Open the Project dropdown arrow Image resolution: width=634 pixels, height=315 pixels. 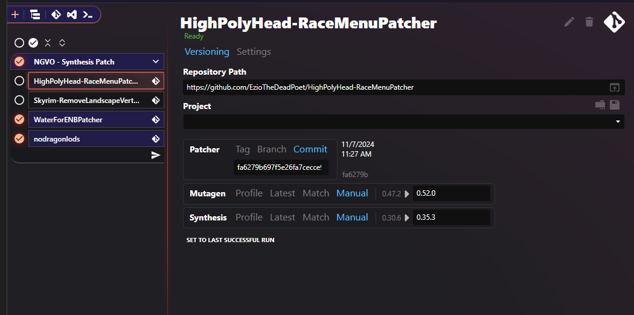[618, 122]
